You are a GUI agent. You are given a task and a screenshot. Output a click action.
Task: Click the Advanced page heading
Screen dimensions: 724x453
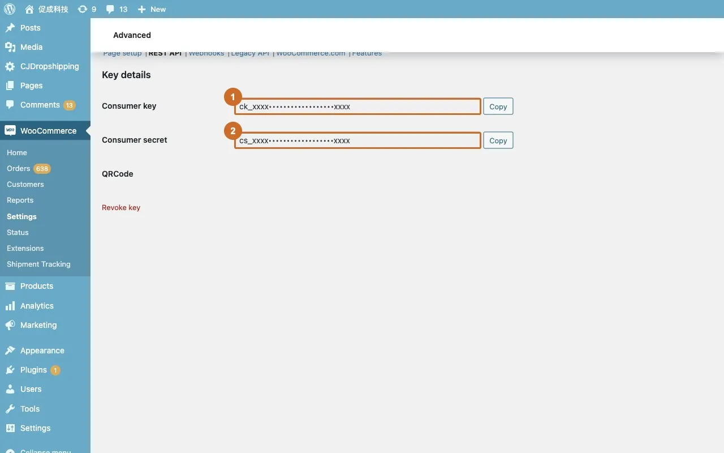click(132, 35)
